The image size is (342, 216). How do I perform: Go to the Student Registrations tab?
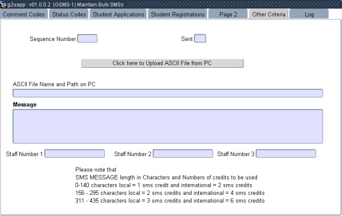click(x=178, y=14)
